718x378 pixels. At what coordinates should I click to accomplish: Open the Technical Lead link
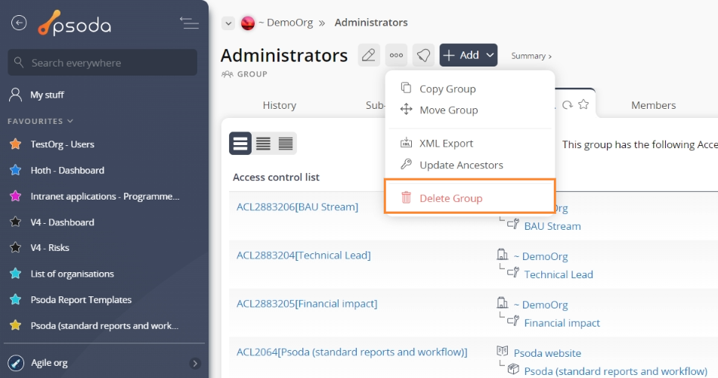[x=559, y=274]
